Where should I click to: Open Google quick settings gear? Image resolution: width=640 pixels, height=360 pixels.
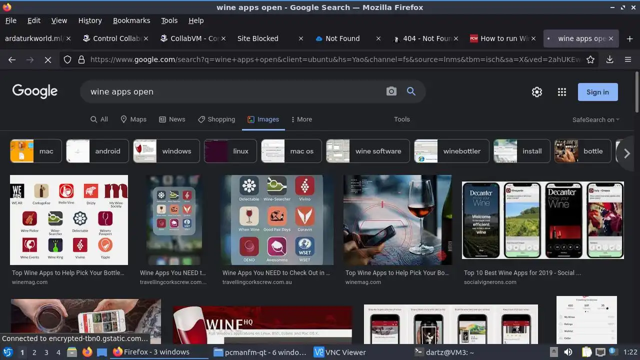(x=537, y=92)
